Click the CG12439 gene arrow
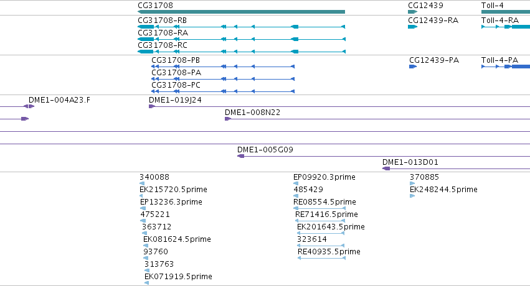Image resolution: width=530 pixels, height=286 pixels. 412,12
